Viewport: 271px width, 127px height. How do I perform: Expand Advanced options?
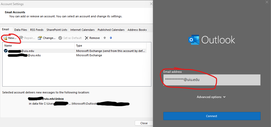coord(211,97)
